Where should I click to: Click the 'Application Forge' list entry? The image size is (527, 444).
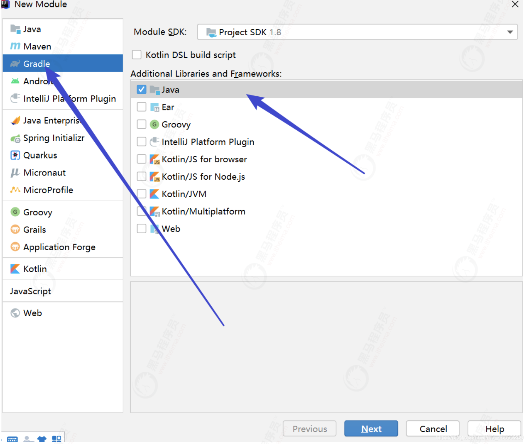pos(63,247)
